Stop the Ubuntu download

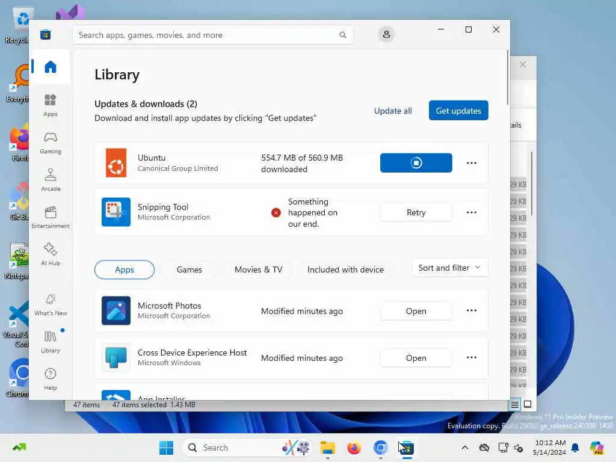[416, 162]
